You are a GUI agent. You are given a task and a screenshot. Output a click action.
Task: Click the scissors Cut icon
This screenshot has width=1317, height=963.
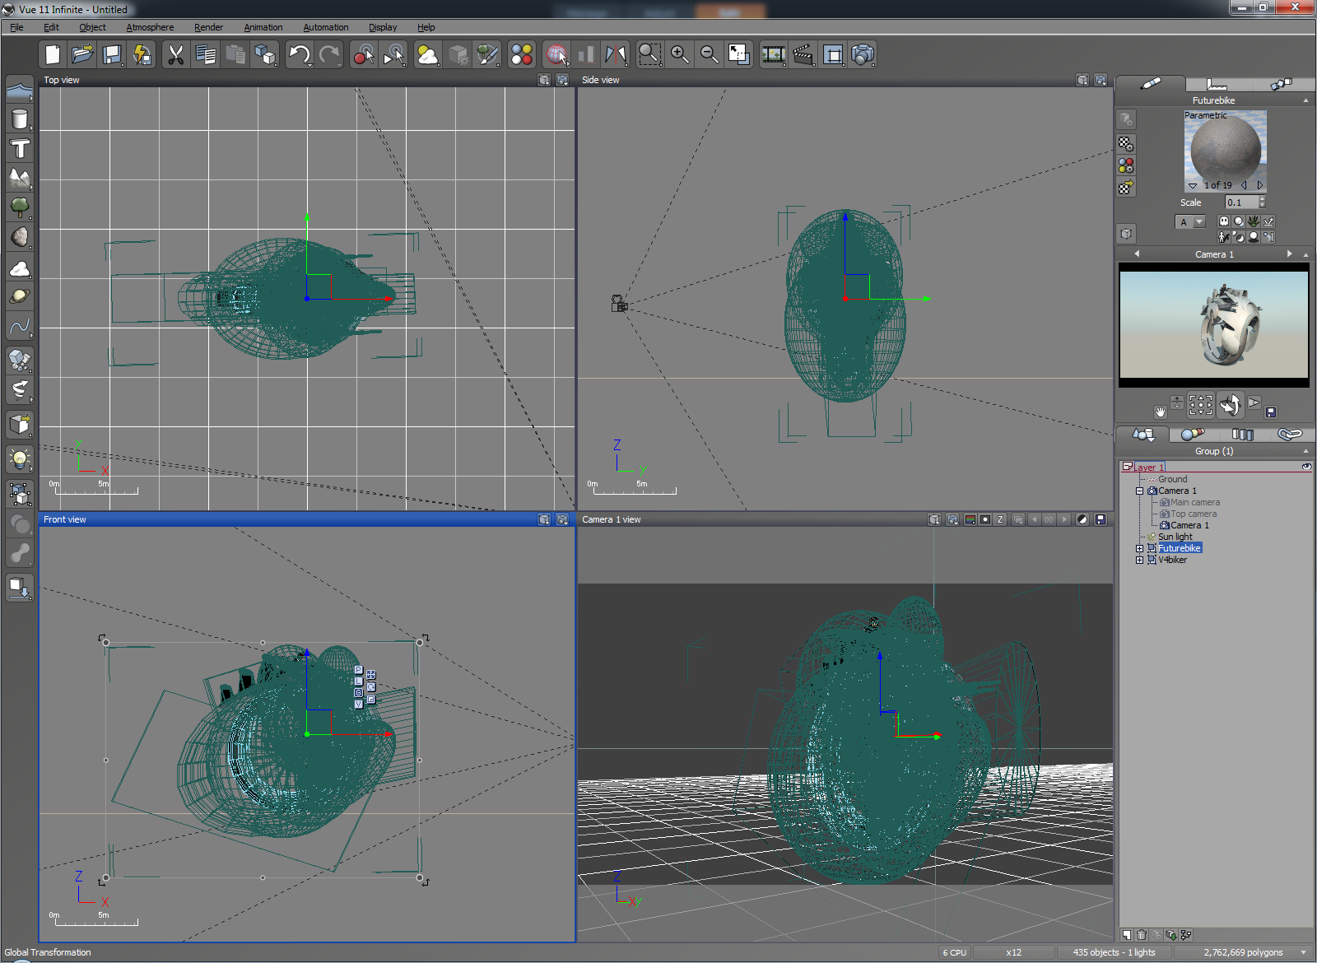click(x=175, y=55)
